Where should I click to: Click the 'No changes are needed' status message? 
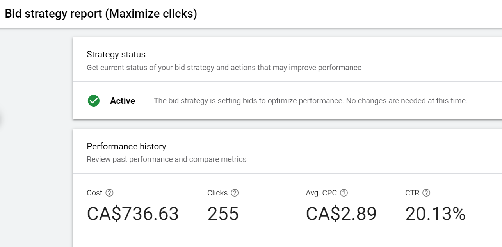(310, 101)
